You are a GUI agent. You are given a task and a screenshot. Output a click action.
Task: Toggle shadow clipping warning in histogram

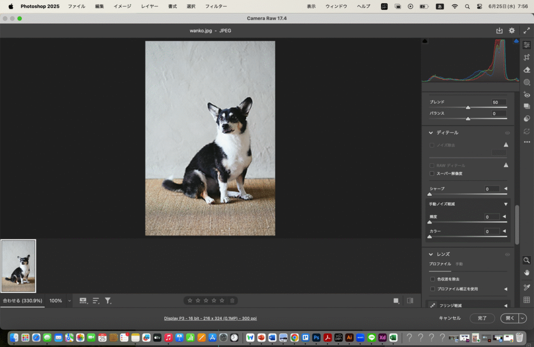(424, 41)
